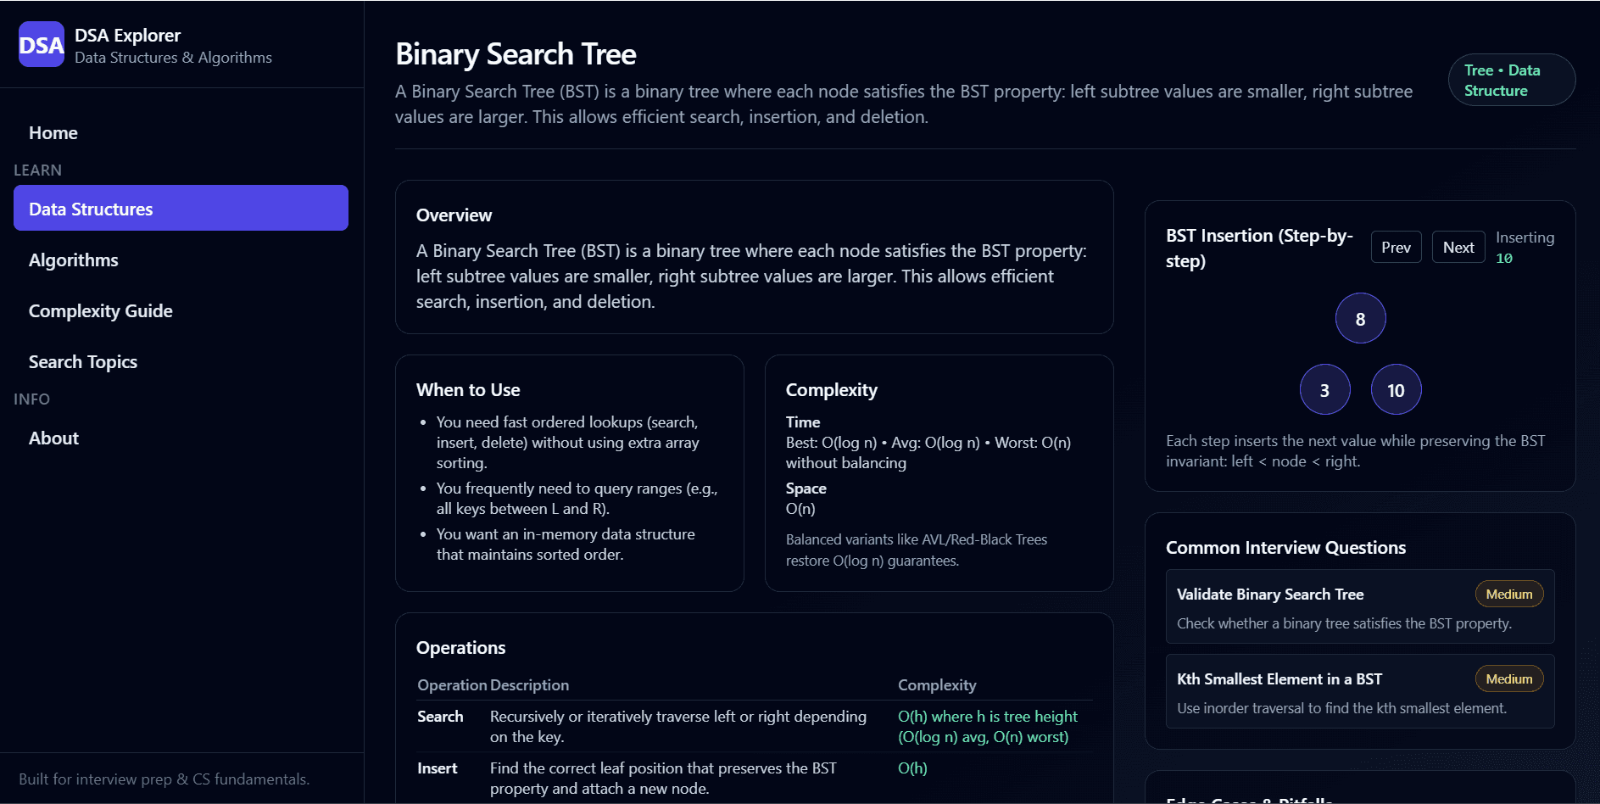Open Validate Binary Search Tree question

pos(1269,595)
